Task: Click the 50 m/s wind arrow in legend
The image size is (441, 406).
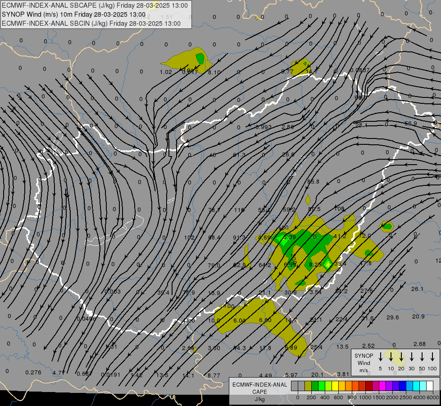Action: pos(422,357)
